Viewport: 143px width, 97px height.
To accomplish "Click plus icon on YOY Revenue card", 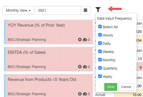I will click(80, 40).
